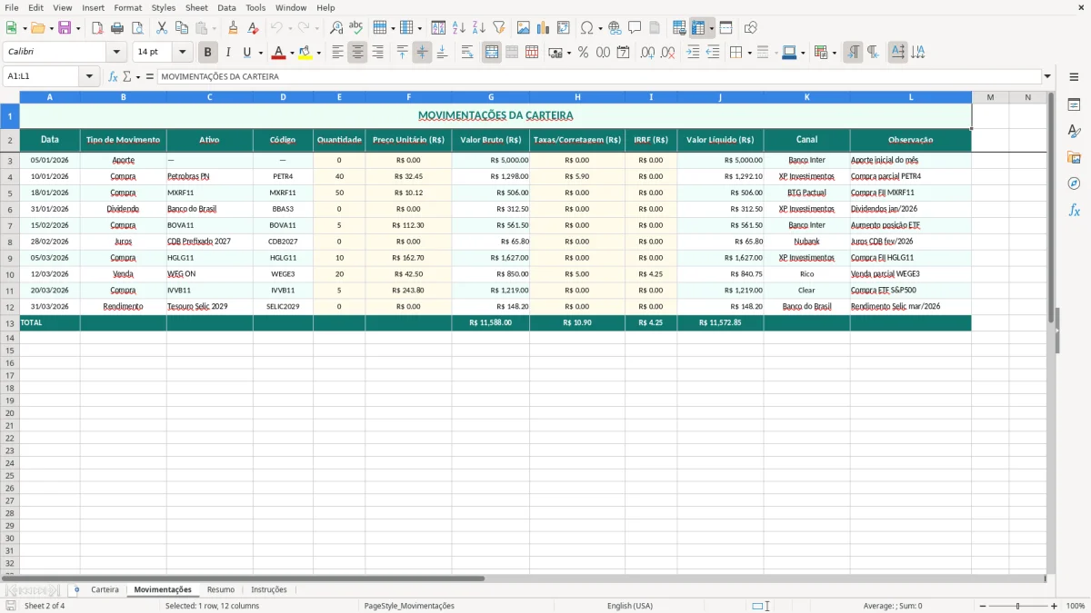The image size is (1091, 613).
Task: Click row header 13
Action: tap(10, 323)
